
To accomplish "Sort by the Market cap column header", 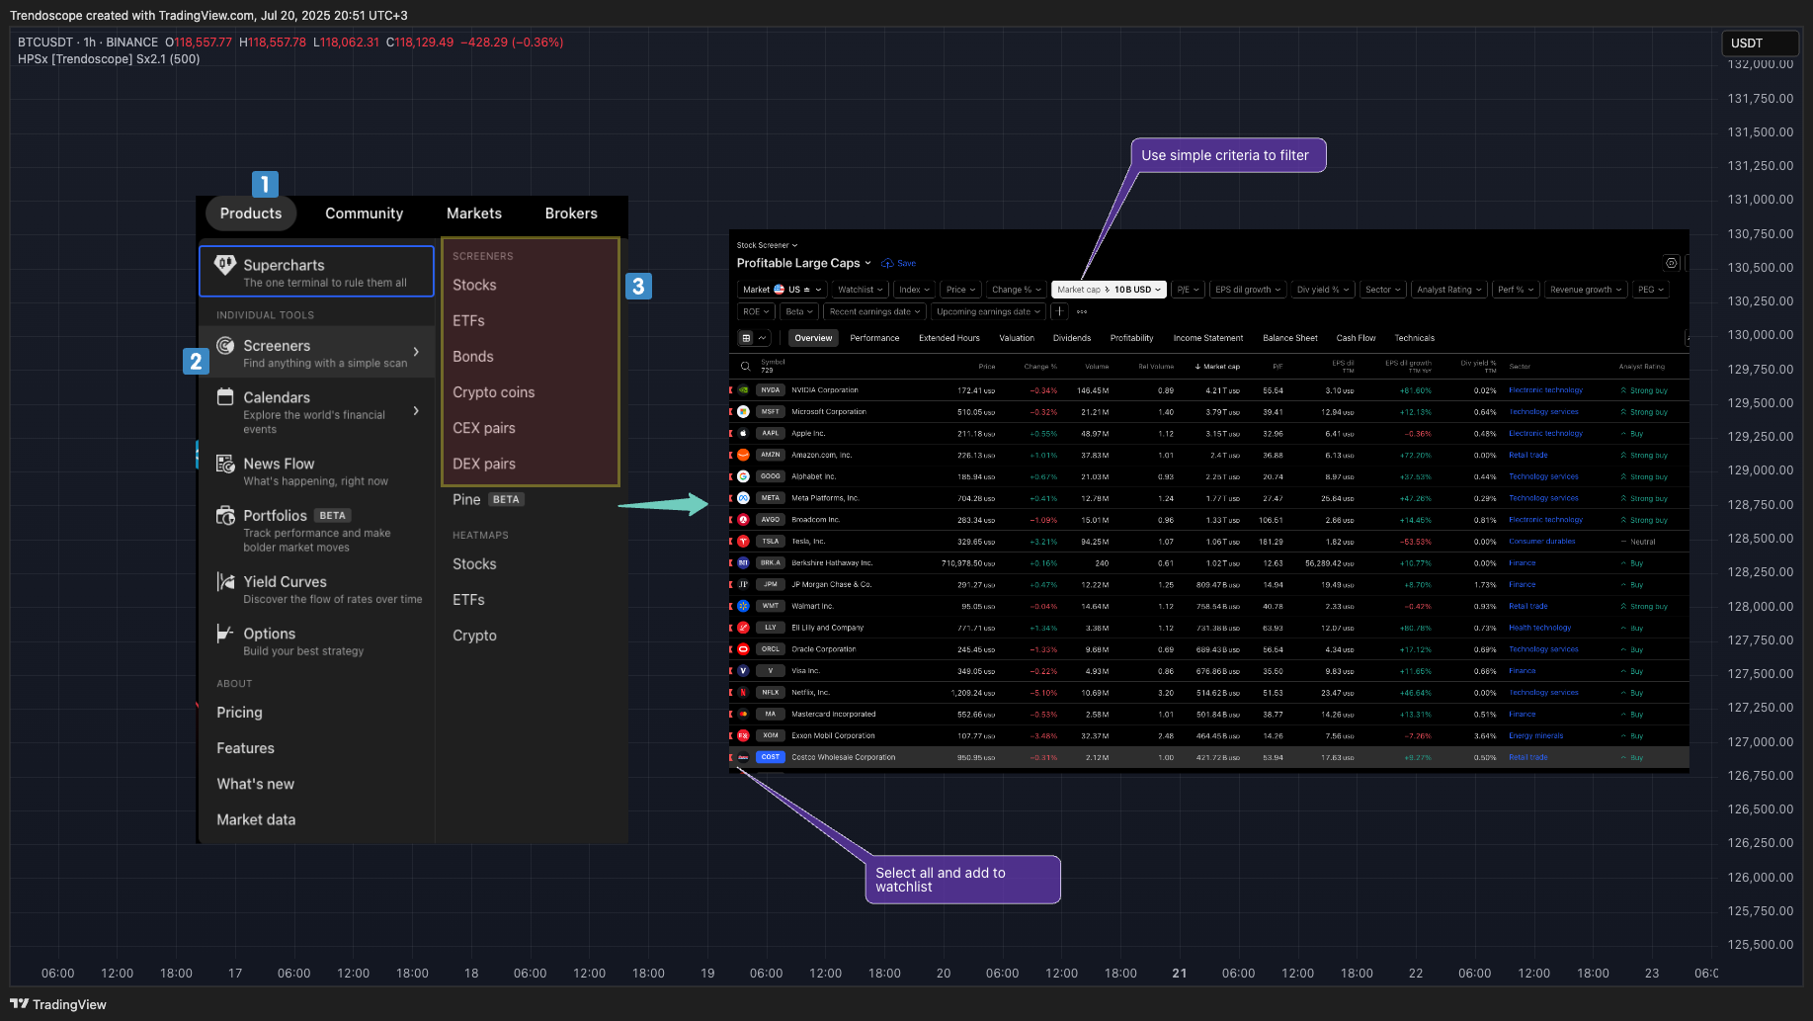I will (x=1217, y=367).
